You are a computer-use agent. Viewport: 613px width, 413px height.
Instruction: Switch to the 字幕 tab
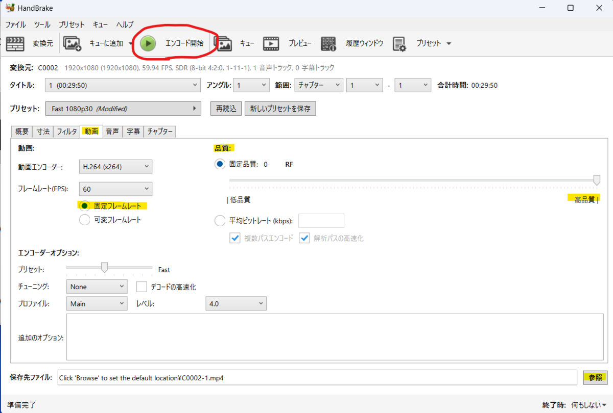(133, 132)
